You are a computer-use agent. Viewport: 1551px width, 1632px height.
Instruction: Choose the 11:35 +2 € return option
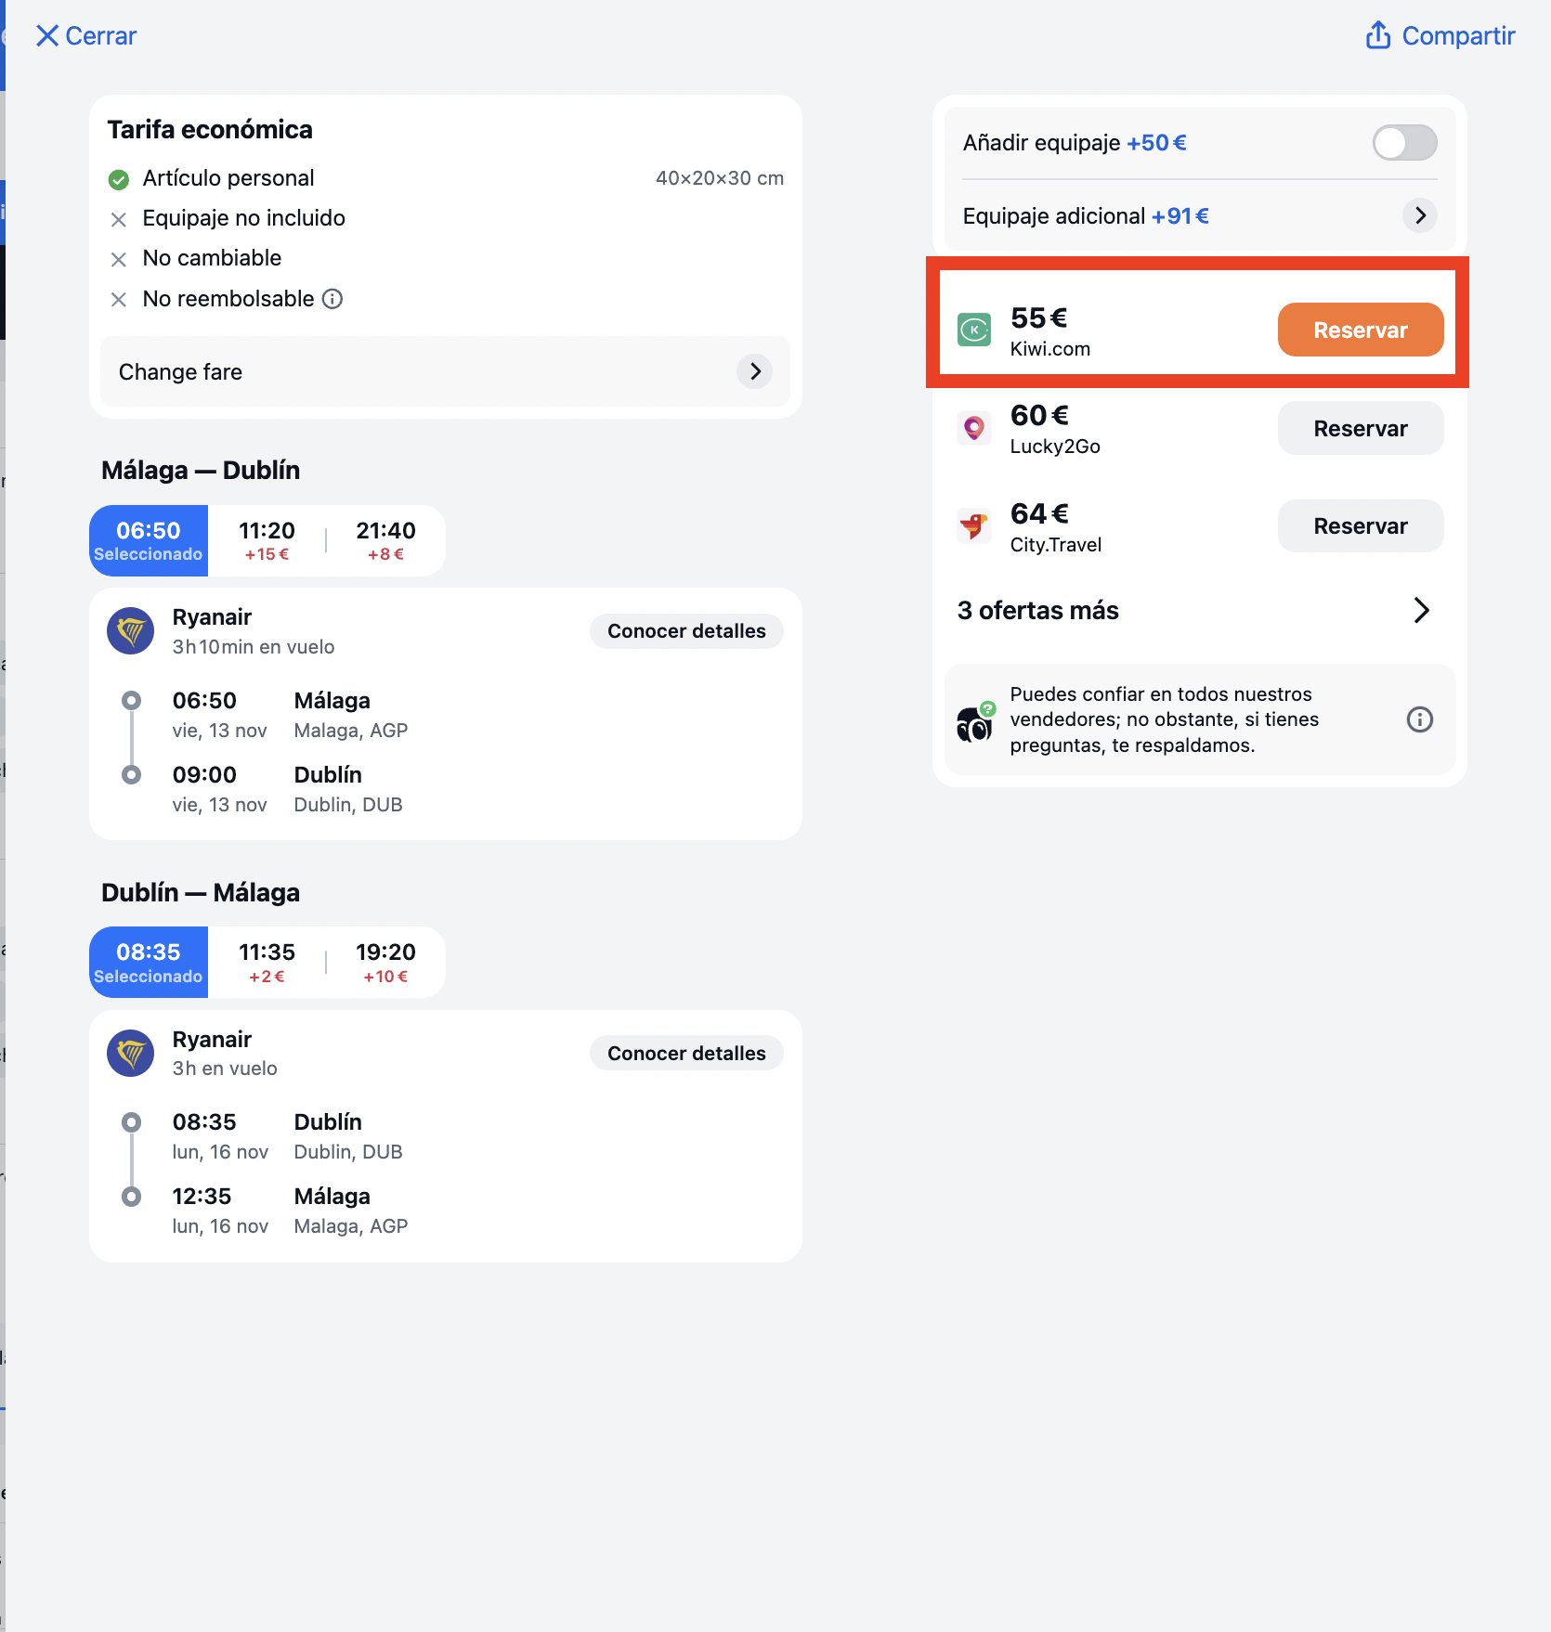coord(267,962)
